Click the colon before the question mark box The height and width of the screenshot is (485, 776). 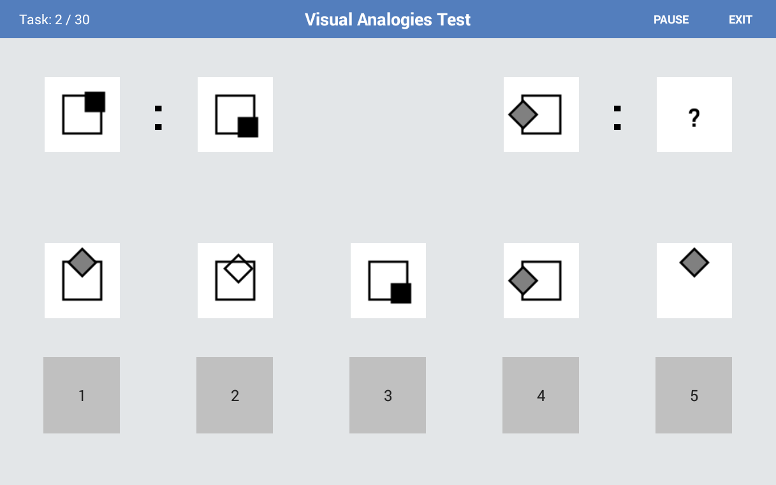[617, 117]
